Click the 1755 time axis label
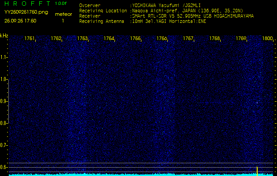Image resolution: width=277 pixels, height=176 pixels. (135, 38)
